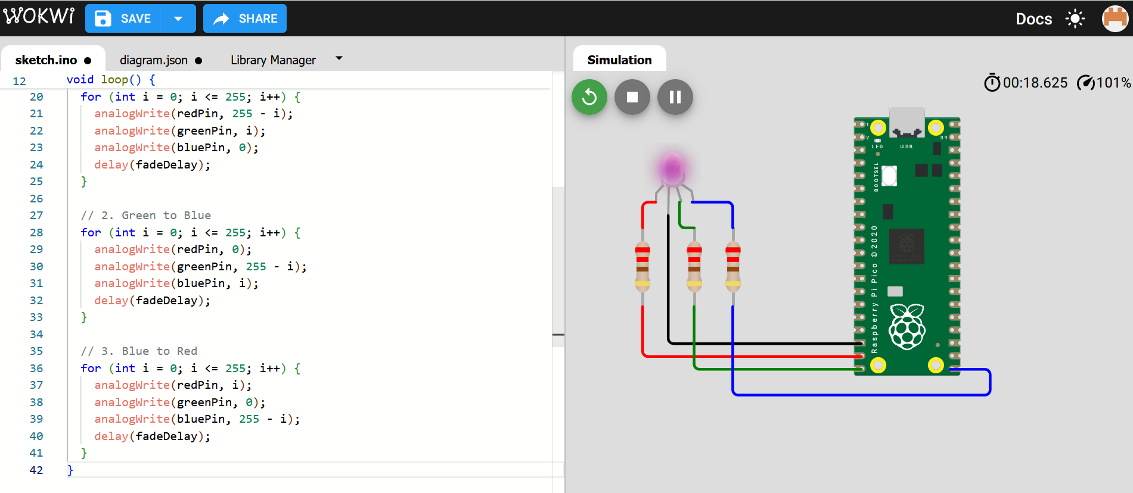Select the resistor on the red wire
The image size is (1133, 493).
point(642,267)
